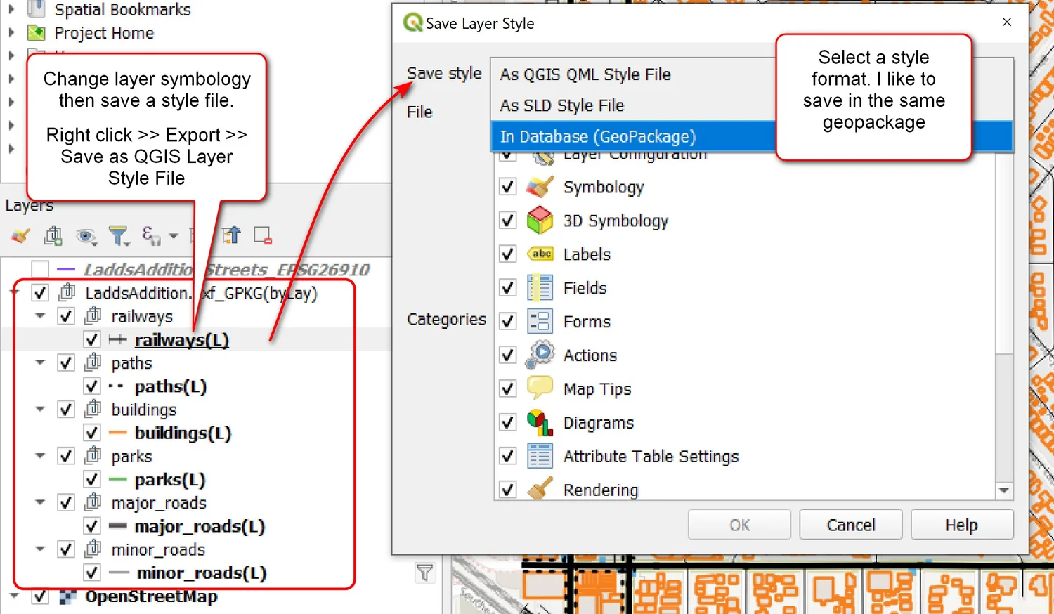
Task: Filter legend by map content
Action: (x=119, y=235)
